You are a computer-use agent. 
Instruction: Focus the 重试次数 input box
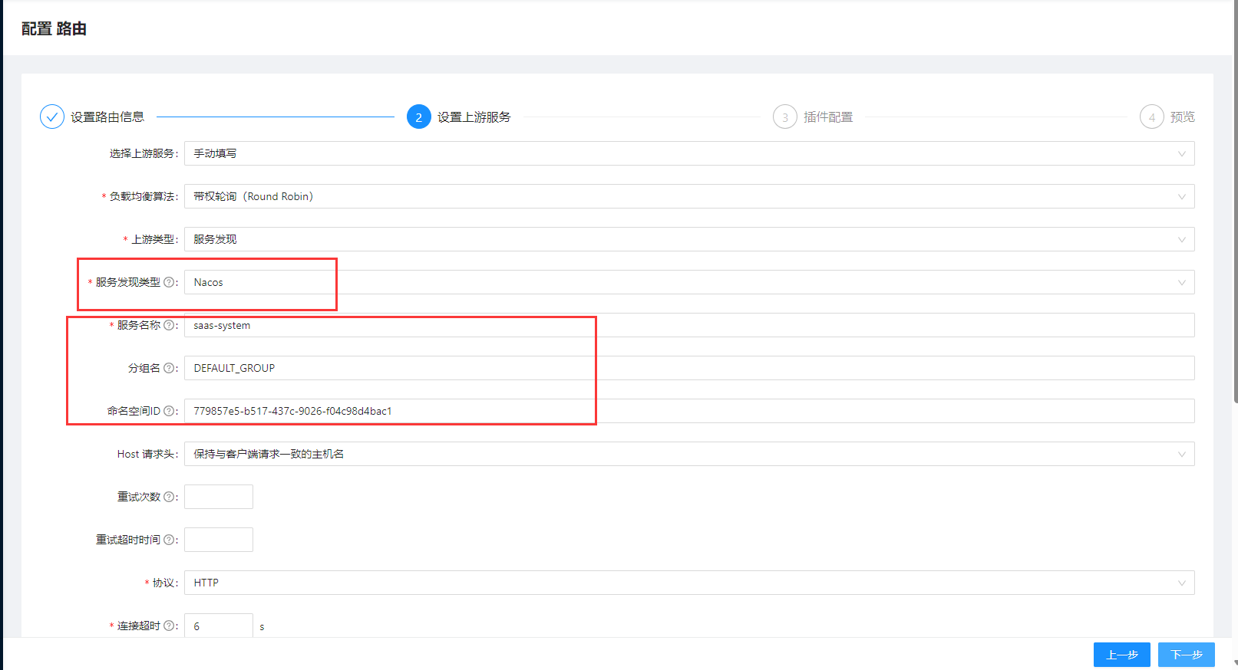[219, 497]
